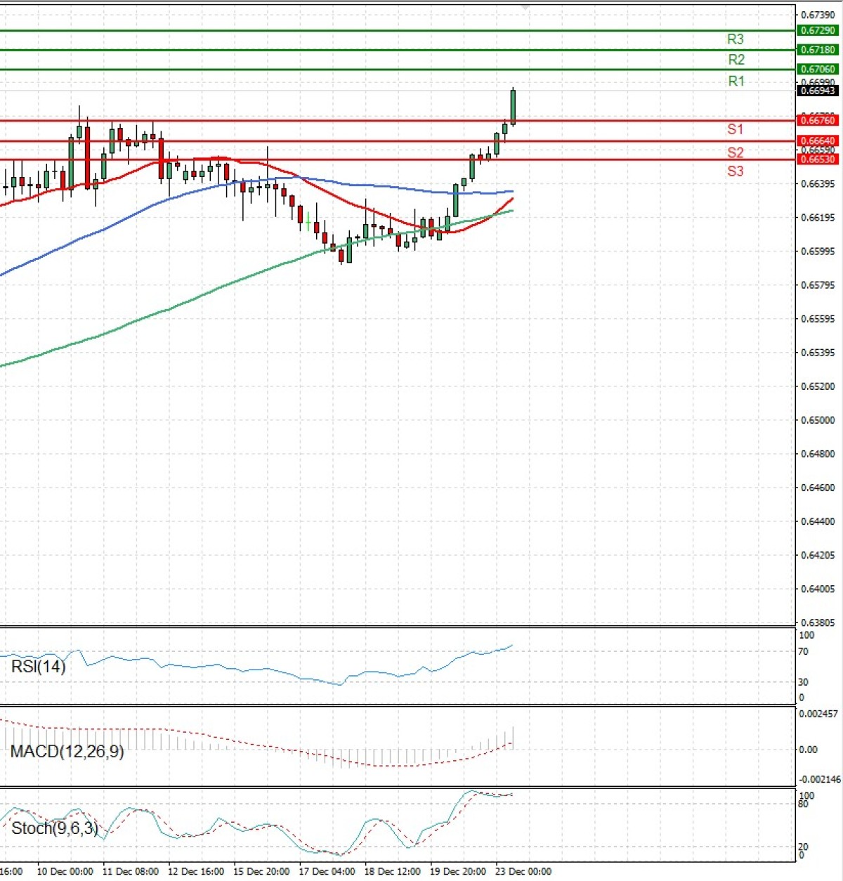Select the 17 Dec 04:00 axis label

coord(327,871)
